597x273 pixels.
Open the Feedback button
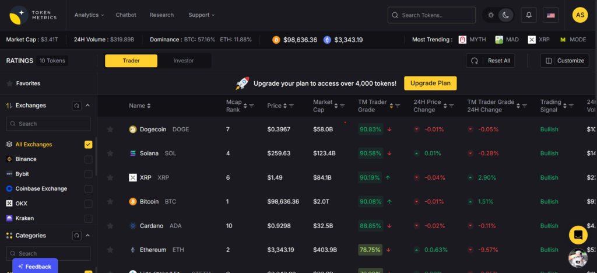[x=35, y=266]
